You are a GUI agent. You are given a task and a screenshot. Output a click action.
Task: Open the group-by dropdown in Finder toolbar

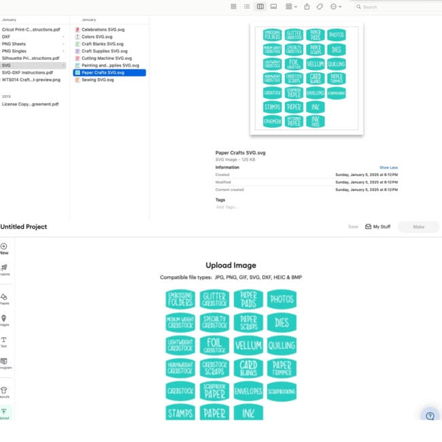click(x=292, y=7)
